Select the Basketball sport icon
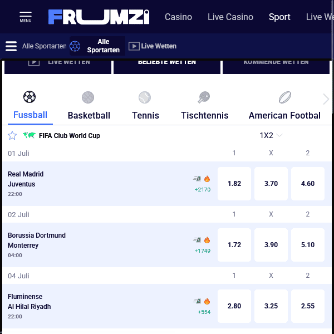Image resolution: width=334 pixels, height=334 pixels. [x=88, y=97]
